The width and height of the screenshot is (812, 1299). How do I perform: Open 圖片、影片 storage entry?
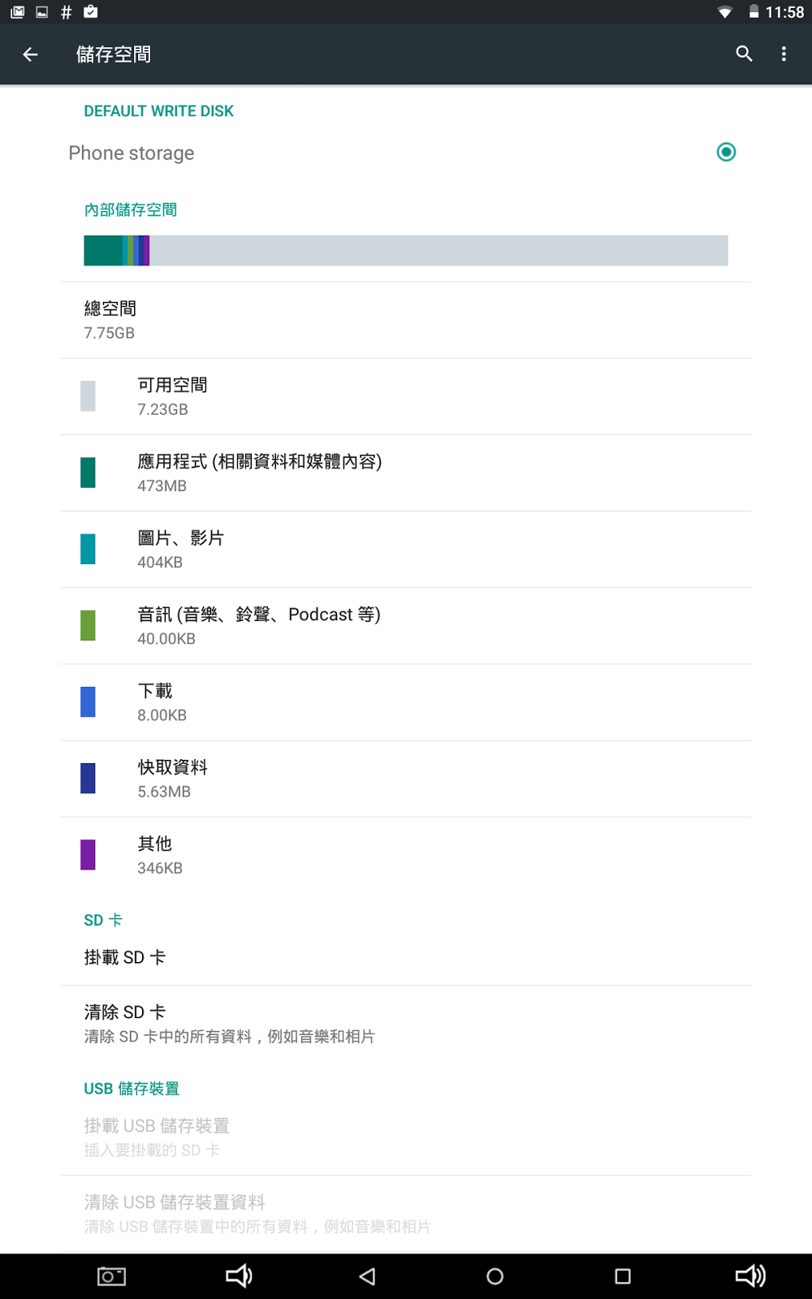pyautogui.click(x=406, y=549)
